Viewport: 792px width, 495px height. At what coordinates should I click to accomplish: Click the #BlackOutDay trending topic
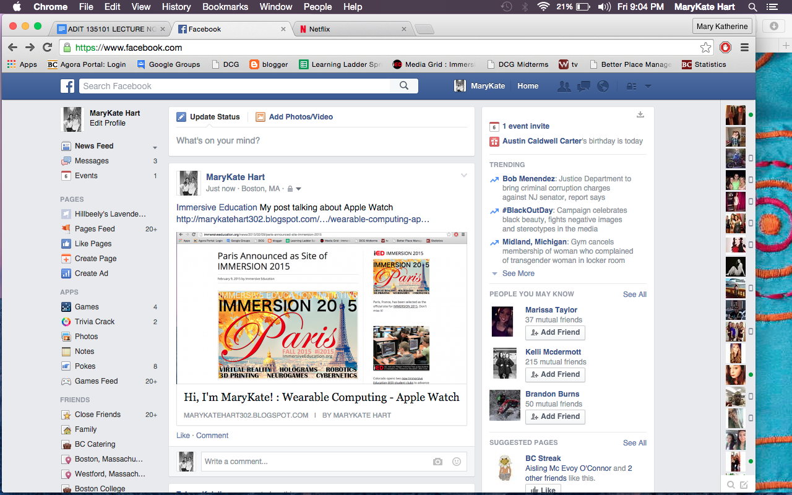pyautogui.click(x=528, y=210)
